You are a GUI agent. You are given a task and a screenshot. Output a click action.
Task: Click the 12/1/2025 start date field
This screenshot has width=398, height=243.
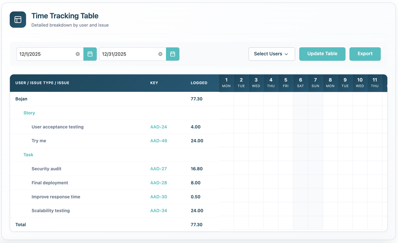50,54
